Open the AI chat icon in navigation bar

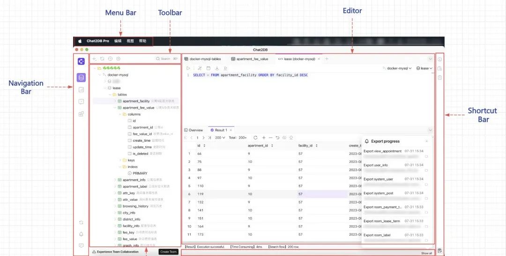click(81, 102)
